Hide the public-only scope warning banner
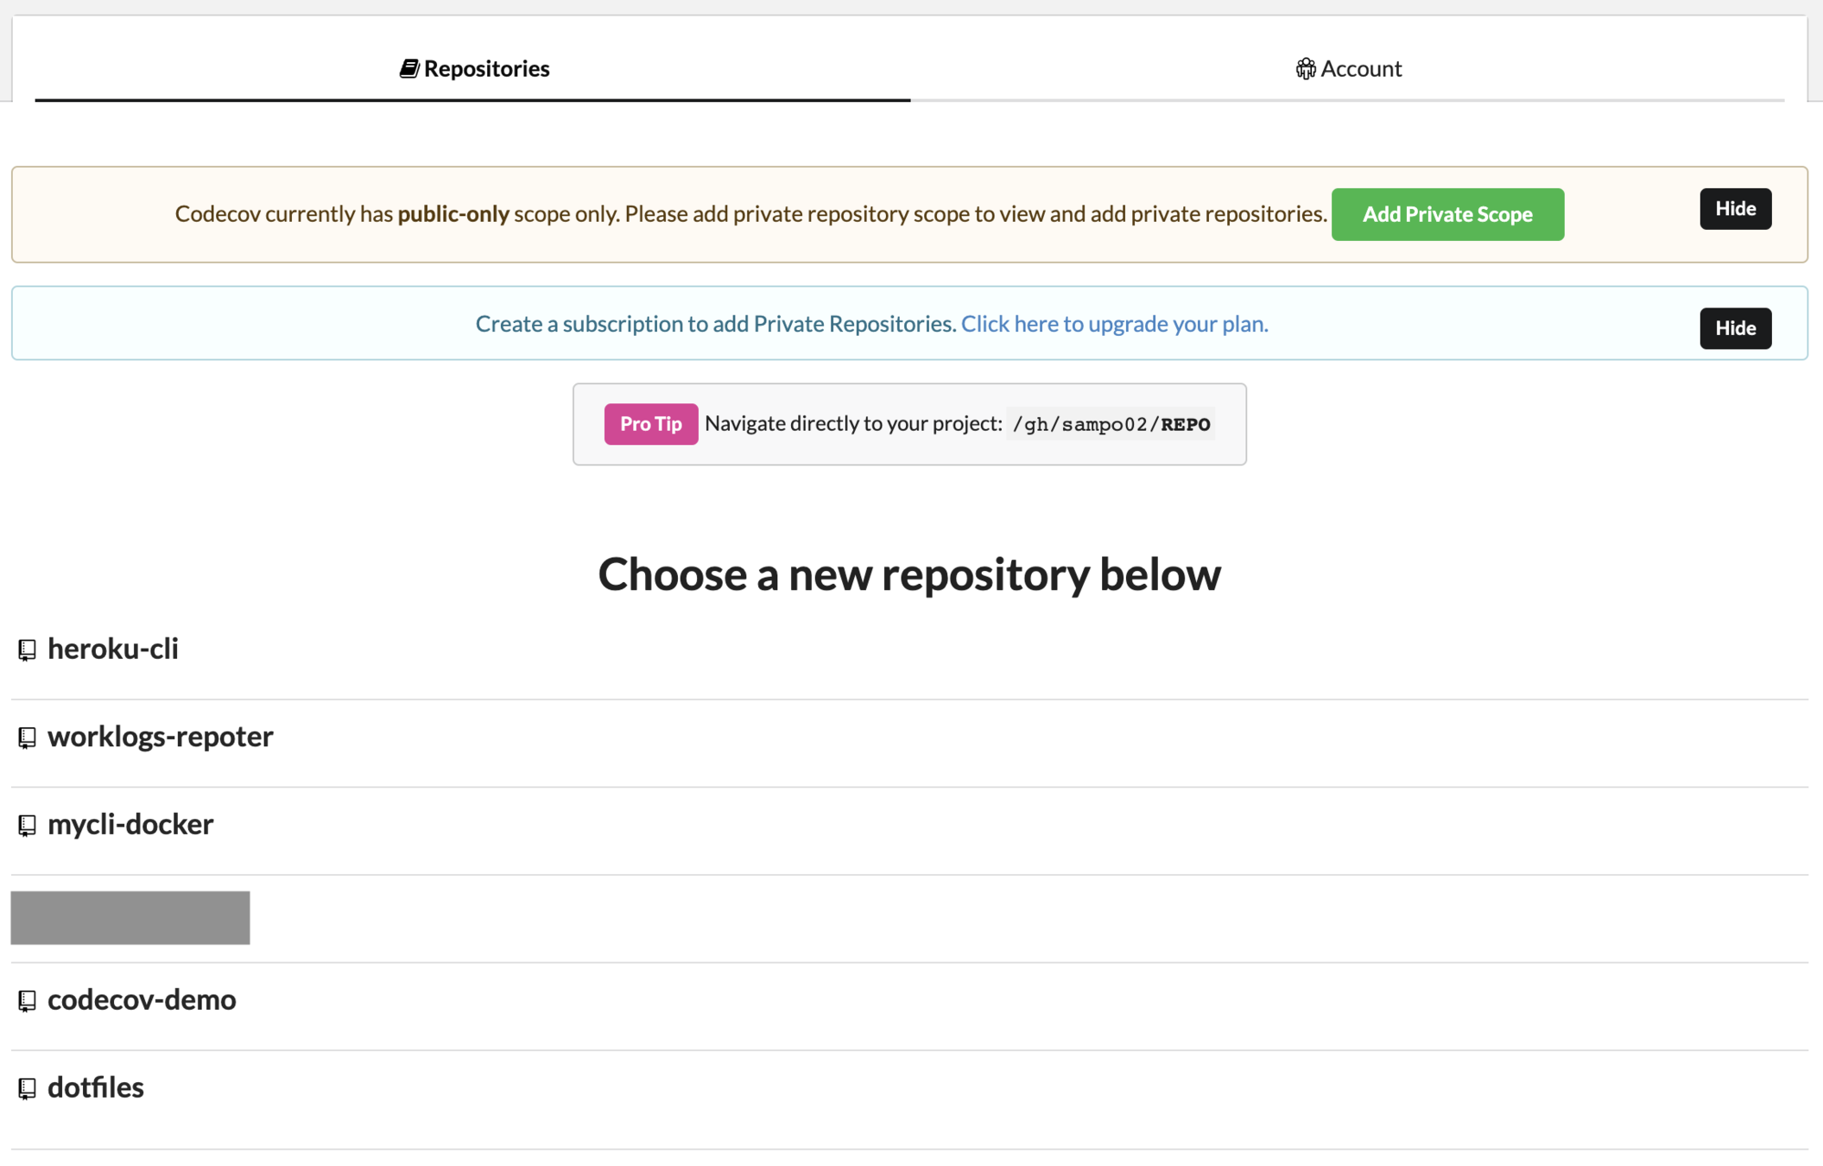This screenshot has height=1166, width=1823. [x=1735, y=209]
